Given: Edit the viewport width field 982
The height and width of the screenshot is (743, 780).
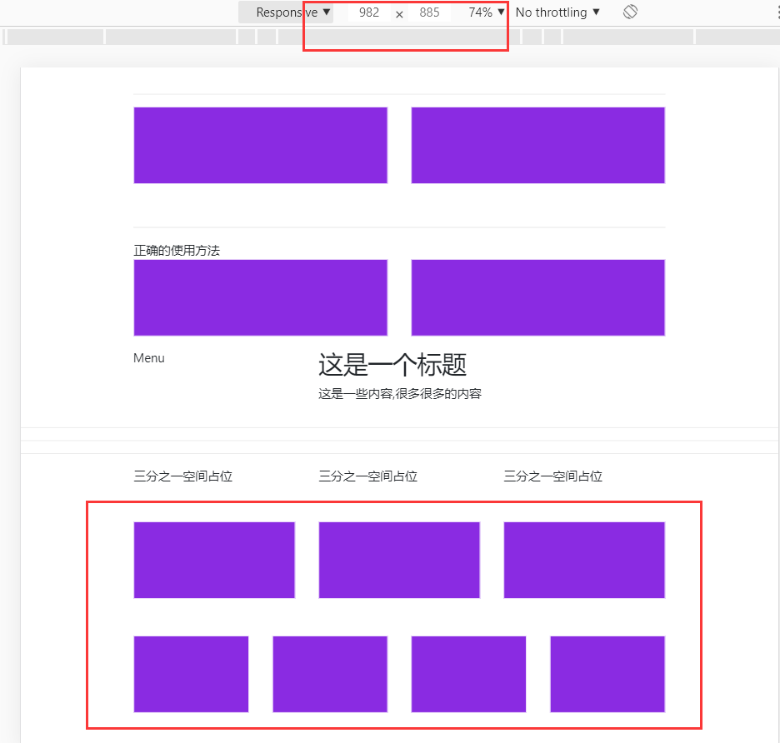Looking at the screenshot, I should tap(369, 12).
